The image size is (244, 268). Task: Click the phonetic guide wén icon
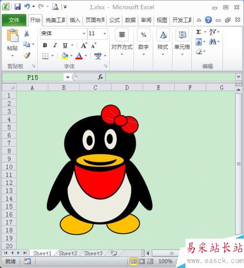tap(98, 56)
